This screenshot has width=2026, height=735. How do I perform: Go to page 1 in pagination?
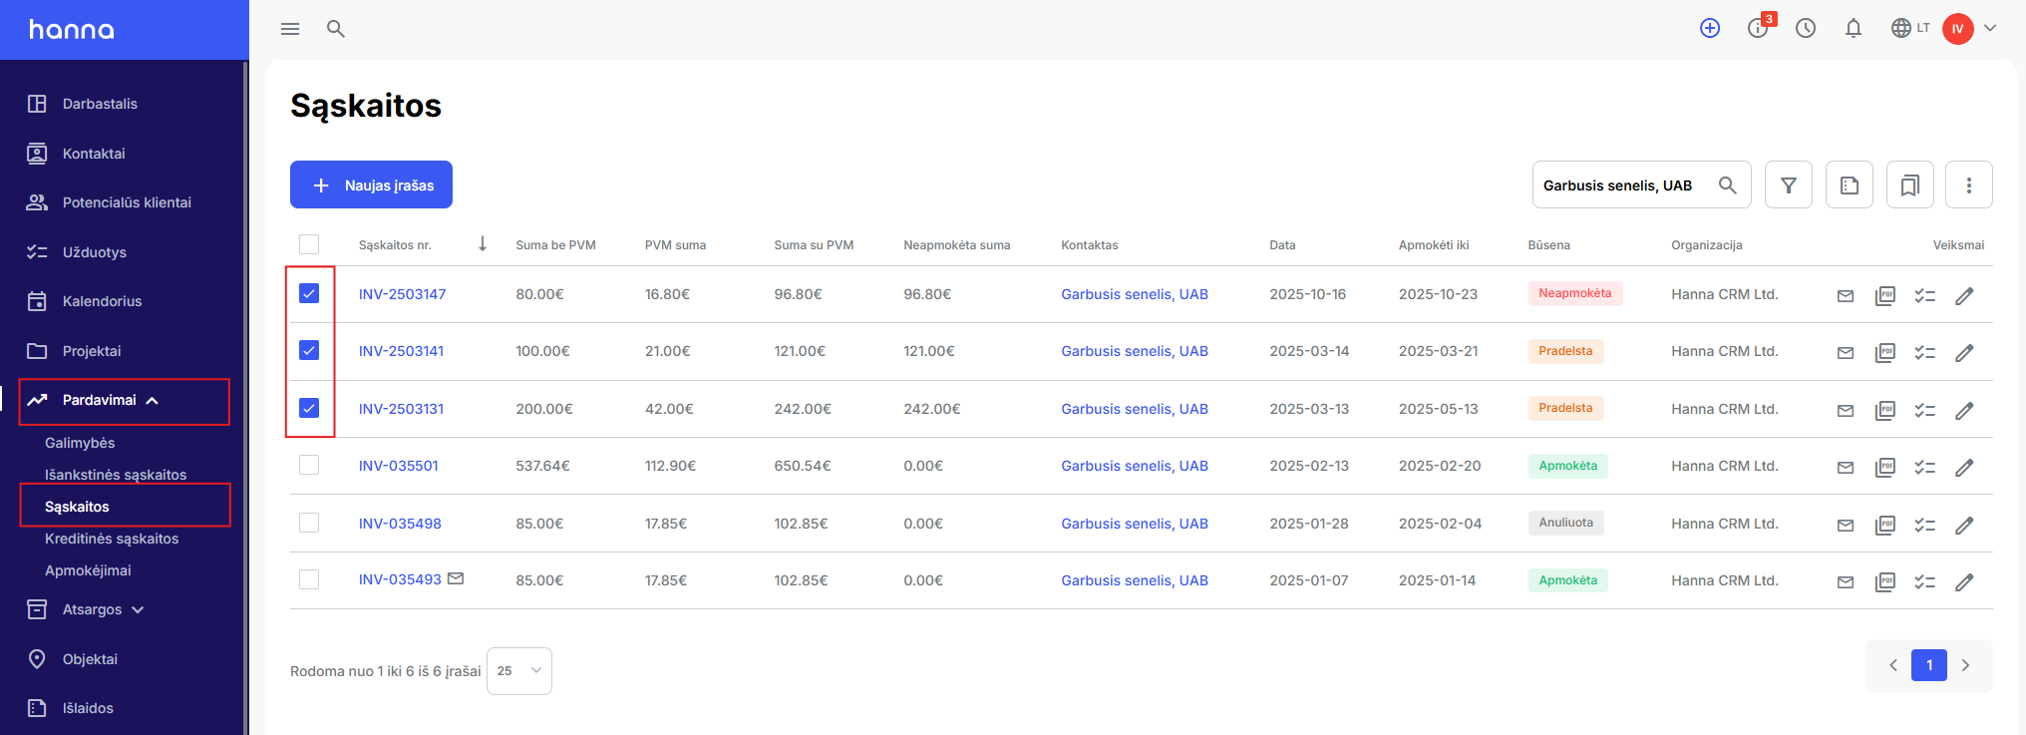coord(1929,665)
